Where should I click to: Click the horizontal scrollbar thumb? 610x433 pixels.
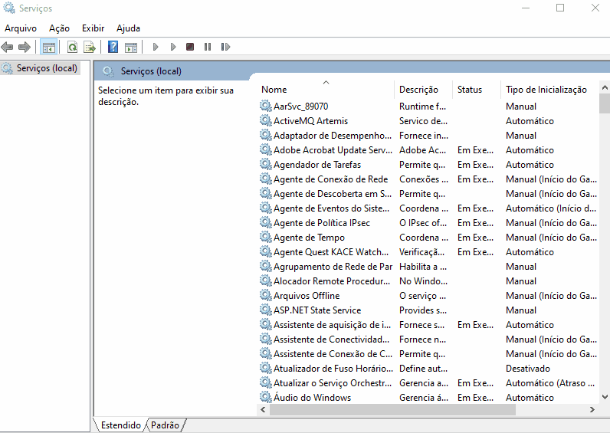point(392,410)
